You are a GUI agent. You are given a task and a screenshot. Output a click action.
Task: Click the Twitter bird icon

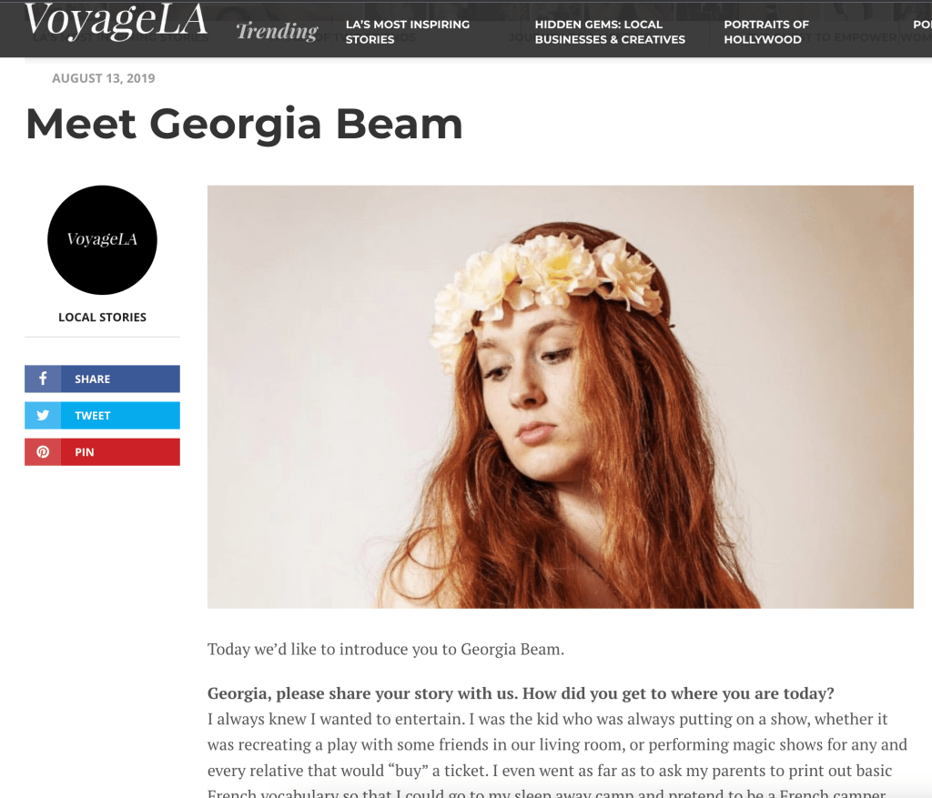[43, 415]
